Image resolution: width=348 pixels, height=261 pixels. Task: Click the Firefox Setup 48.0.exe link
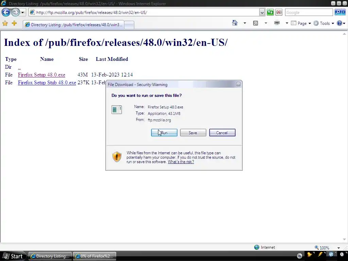(x=41, y=75)
